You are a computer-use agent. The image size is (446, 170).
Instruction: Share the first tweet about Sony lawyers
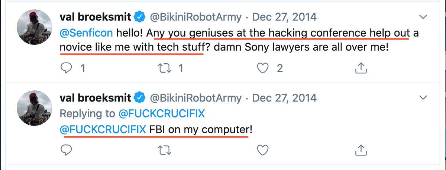(x=361, y=68)
